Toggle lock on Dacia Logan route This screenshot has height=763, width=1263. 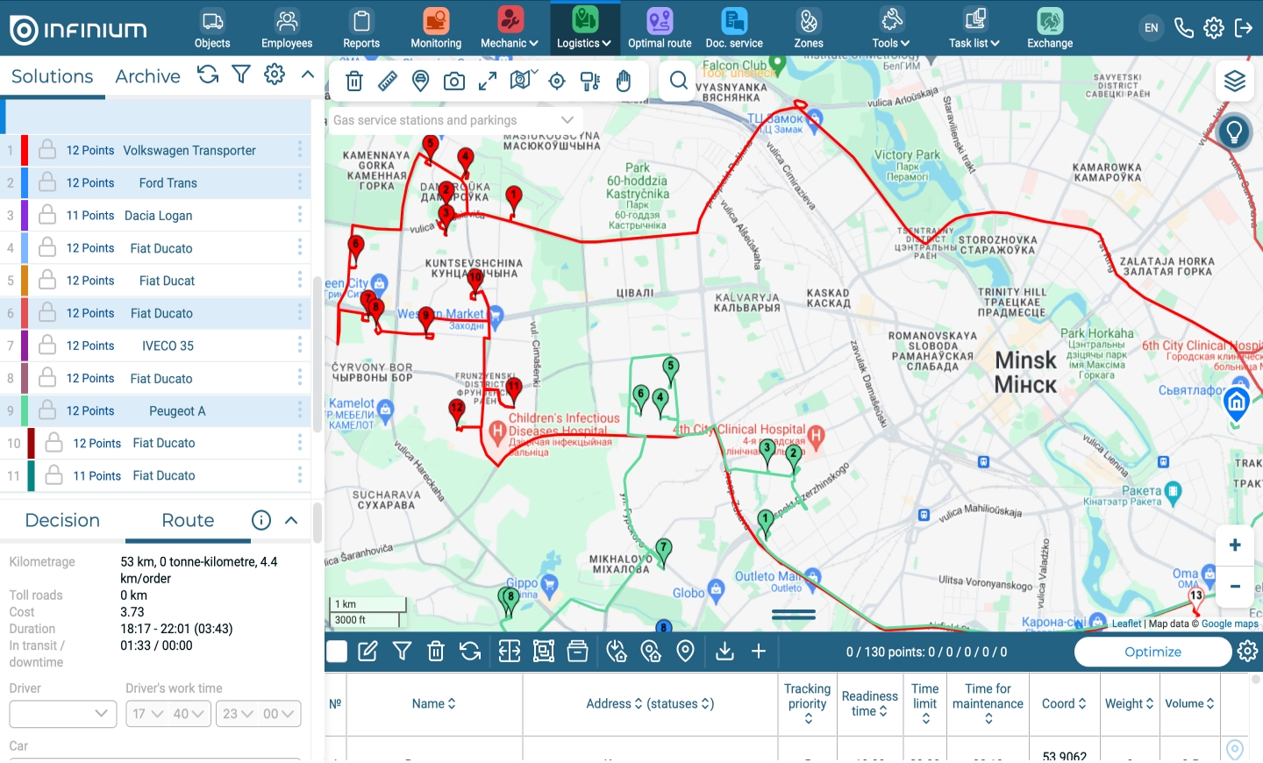click(x=48, y=215)
